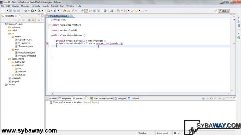This screenshot has width=241, height=135.
Task: Click the Next Annotation toolbar icon
Action: [x=118, y=11]
